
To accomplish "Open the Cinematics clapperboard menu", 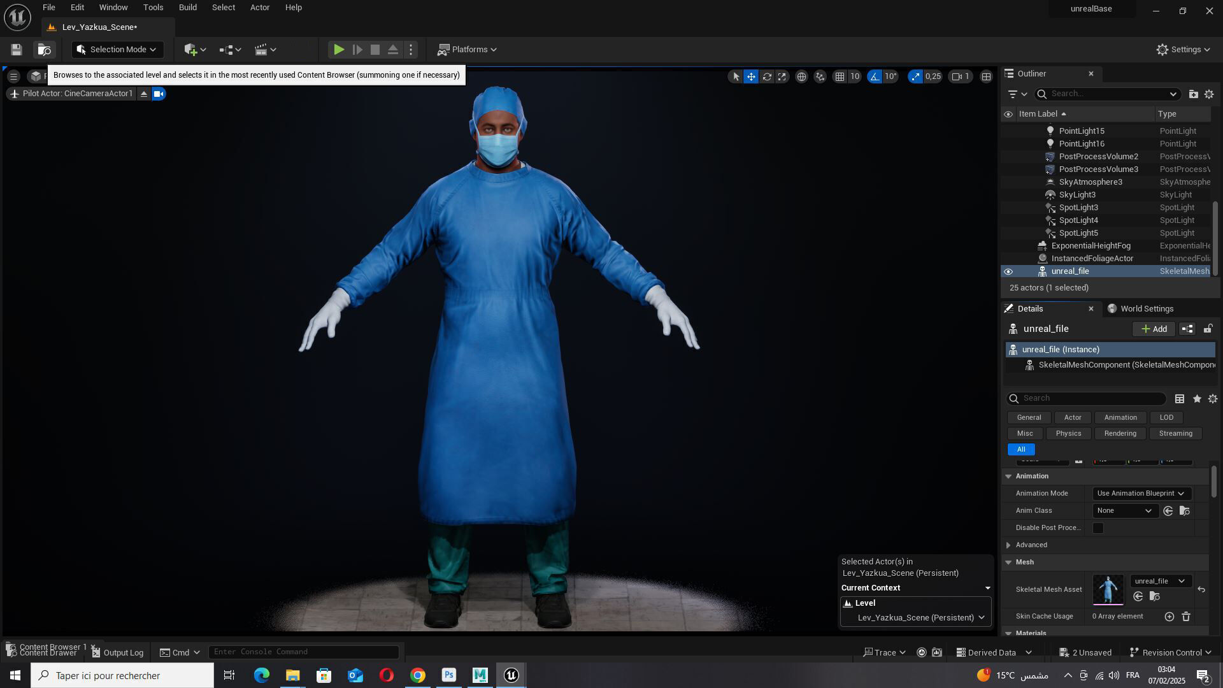I will 265,50.
